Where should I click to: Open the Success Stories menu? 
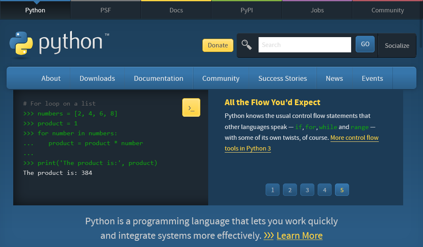pos(283,78)
